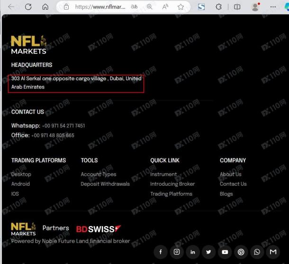Open the Contact Us link under Company
The image size is (289, 264).
click(x=233, y=184)
